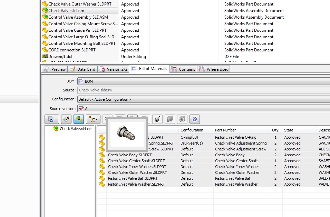Image resolution: width=330 pixels, height=217 pixels.
Task: Toggle the show tree structure button
Action: [79, 119]
